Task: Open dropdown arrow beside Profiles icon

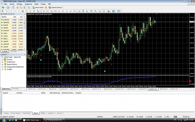Action: pyautogui.click(x=10, y=7)
